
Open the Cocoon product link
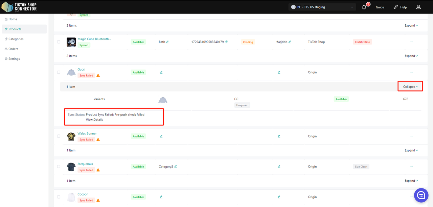point(83,194)
